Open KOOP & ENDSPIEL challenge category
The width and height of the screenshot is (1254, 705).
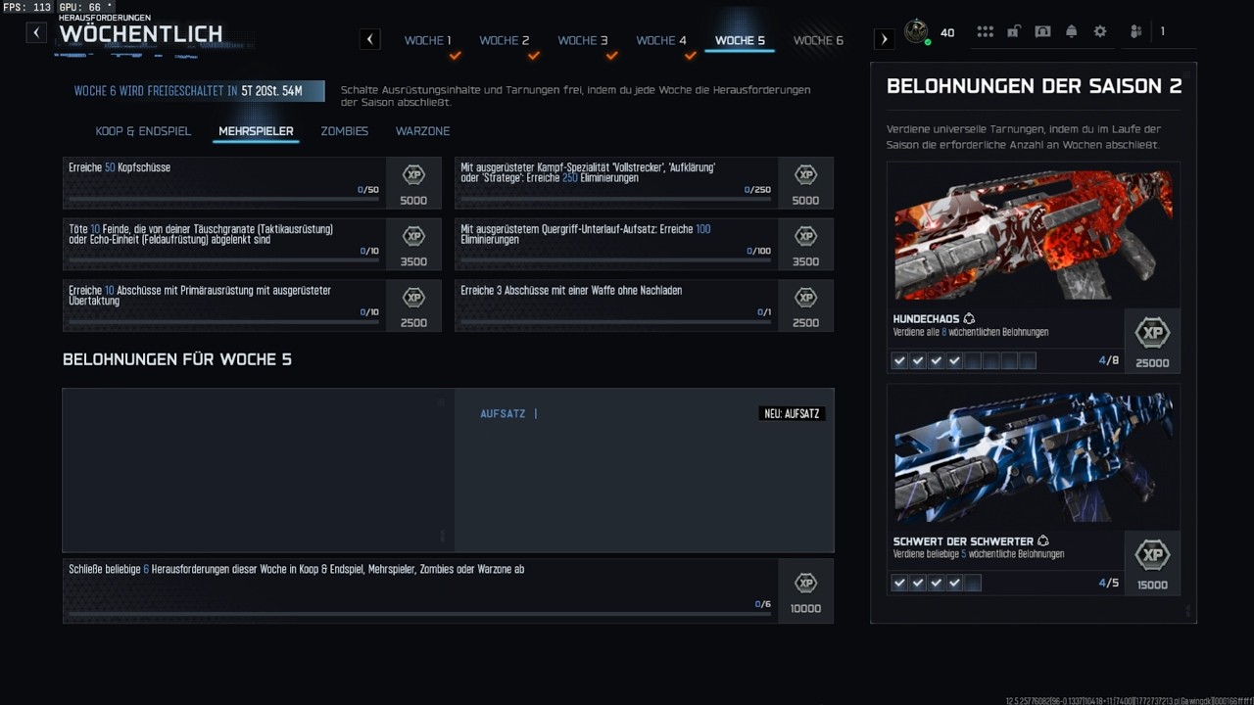click(x=143, y=131)
